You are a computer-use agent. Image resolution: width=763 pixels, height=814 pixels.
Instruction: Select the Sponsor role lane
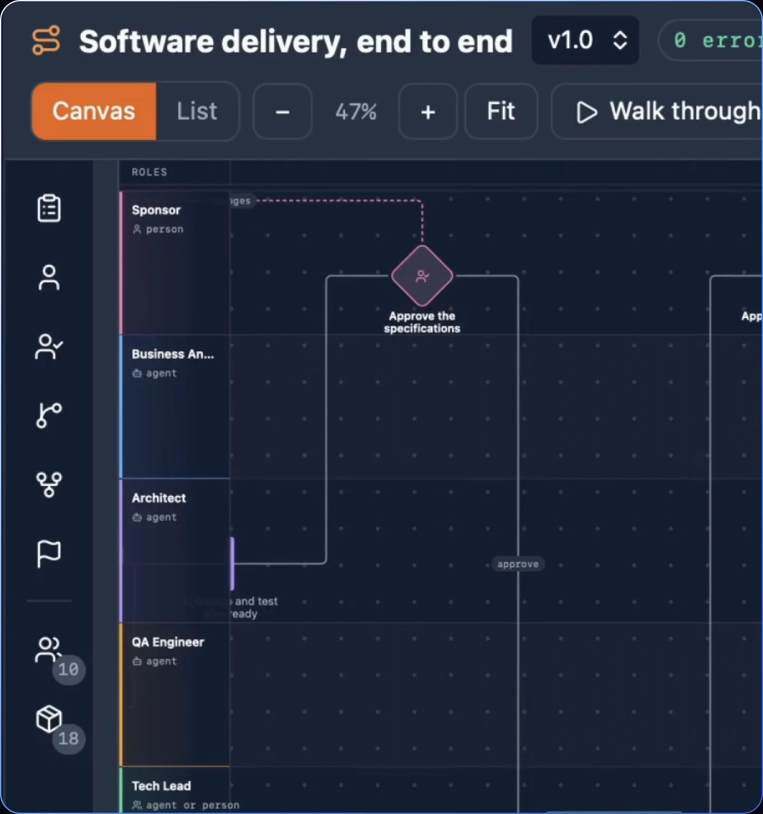click(x=175, y=263)
